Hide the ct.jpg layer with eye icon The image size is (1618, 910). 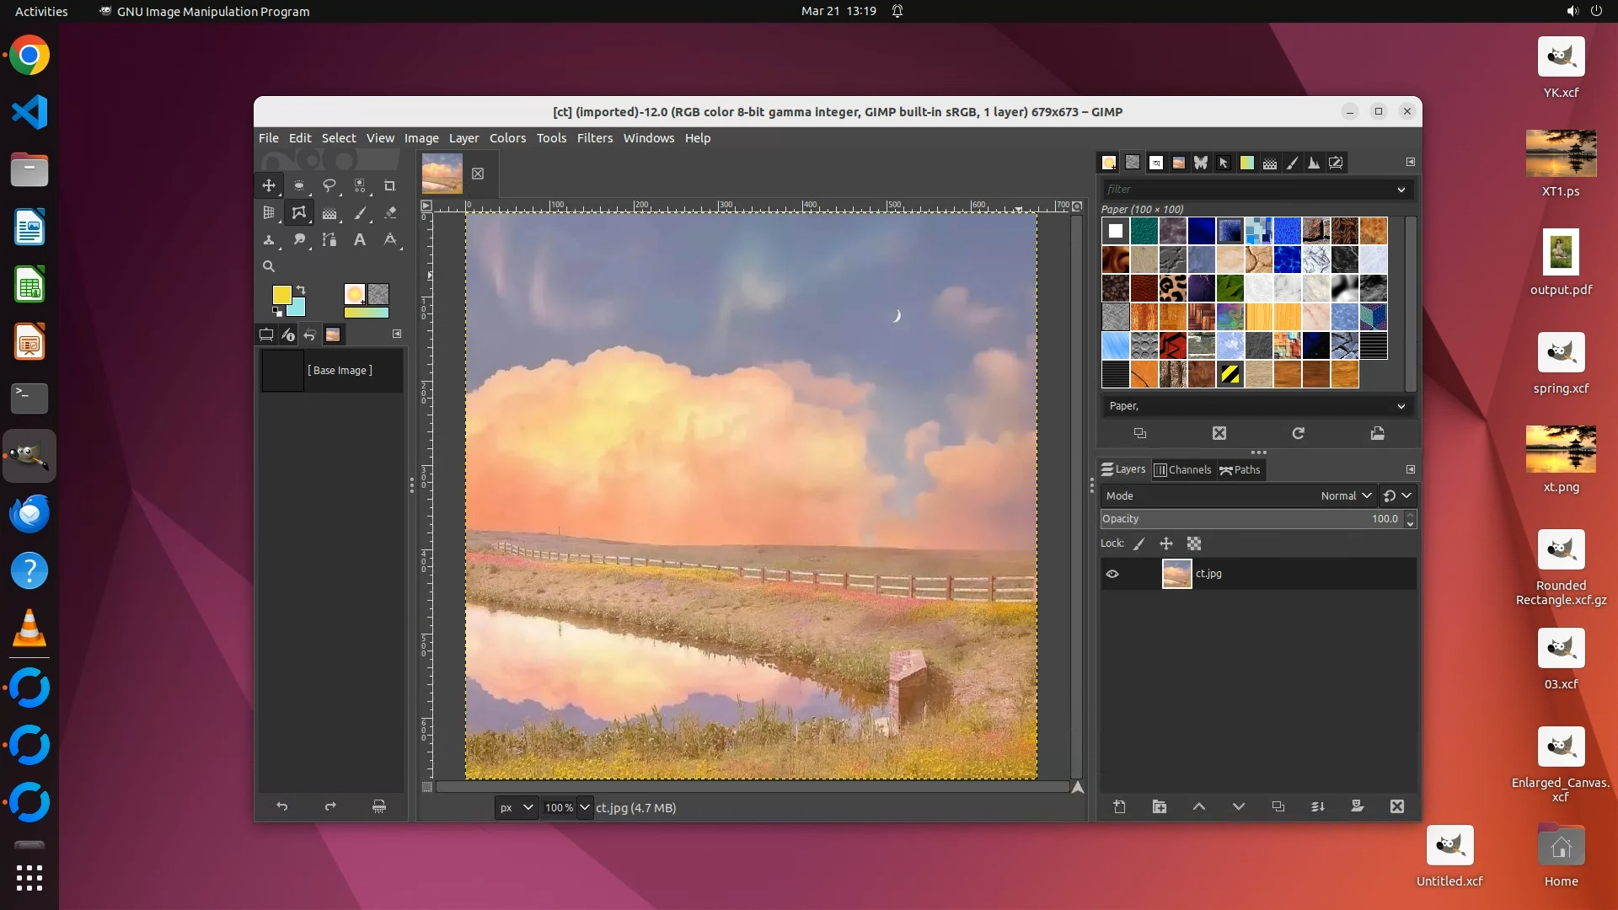point(1112,574)
